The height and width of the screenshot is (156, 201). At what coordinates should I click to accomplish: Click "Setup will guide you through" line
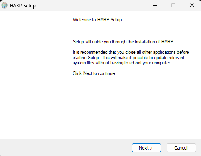click(x=124, y=42)
